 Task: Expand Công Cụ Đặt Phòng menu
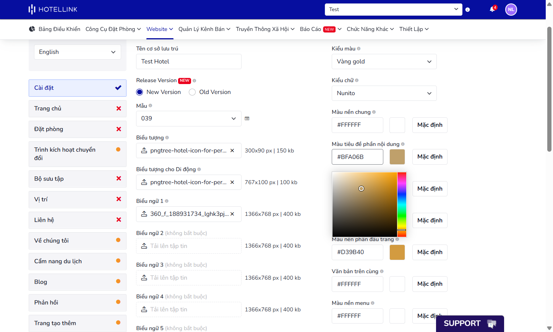pyautogui.click(x=113, y=29)
